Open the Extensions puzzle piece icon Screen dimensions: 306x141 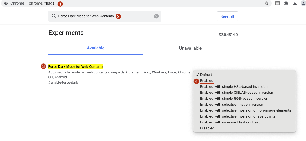pos(286,3)
